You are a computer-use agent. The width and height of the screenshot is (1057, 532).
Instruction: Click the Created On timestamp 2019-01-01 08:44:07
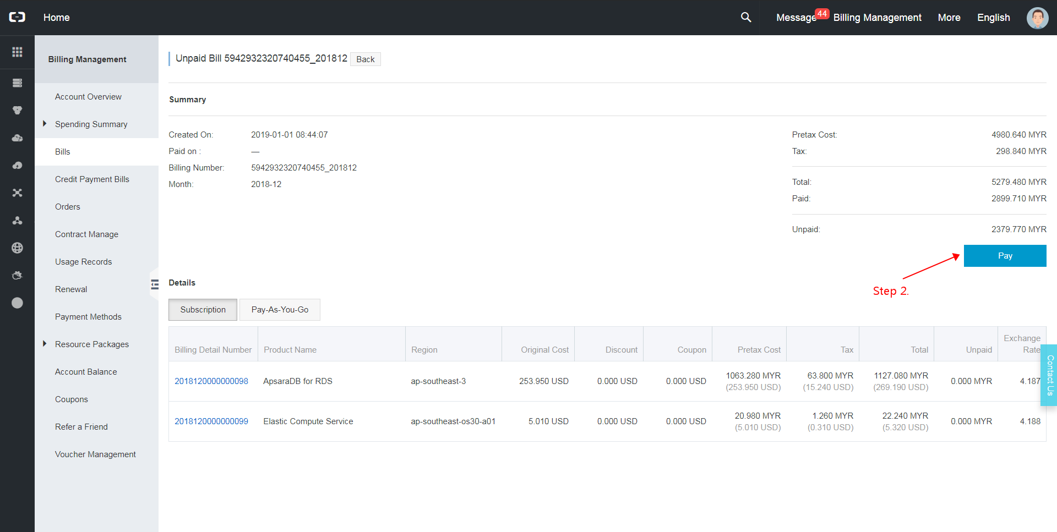point(289,134)
